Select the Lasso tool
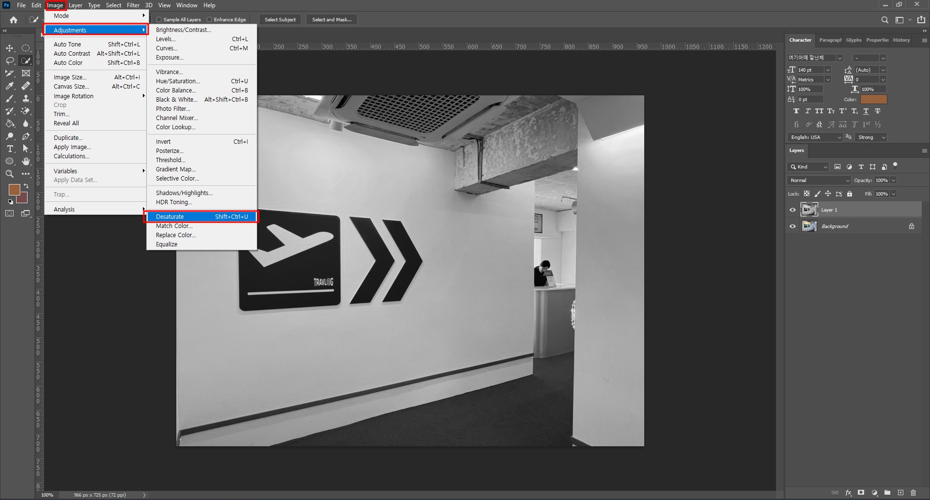The image size is (930, 500). pos(10,61)
